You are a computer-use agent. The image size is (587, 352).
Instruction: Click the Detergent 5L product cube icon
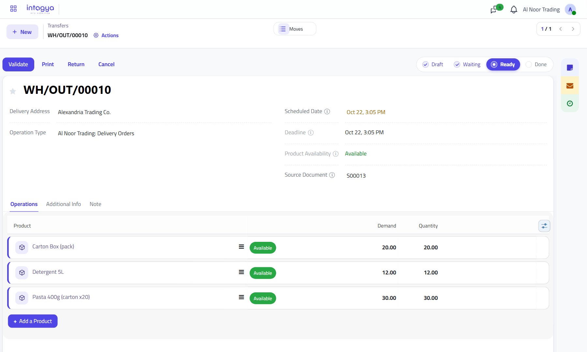tap(22, 272)
